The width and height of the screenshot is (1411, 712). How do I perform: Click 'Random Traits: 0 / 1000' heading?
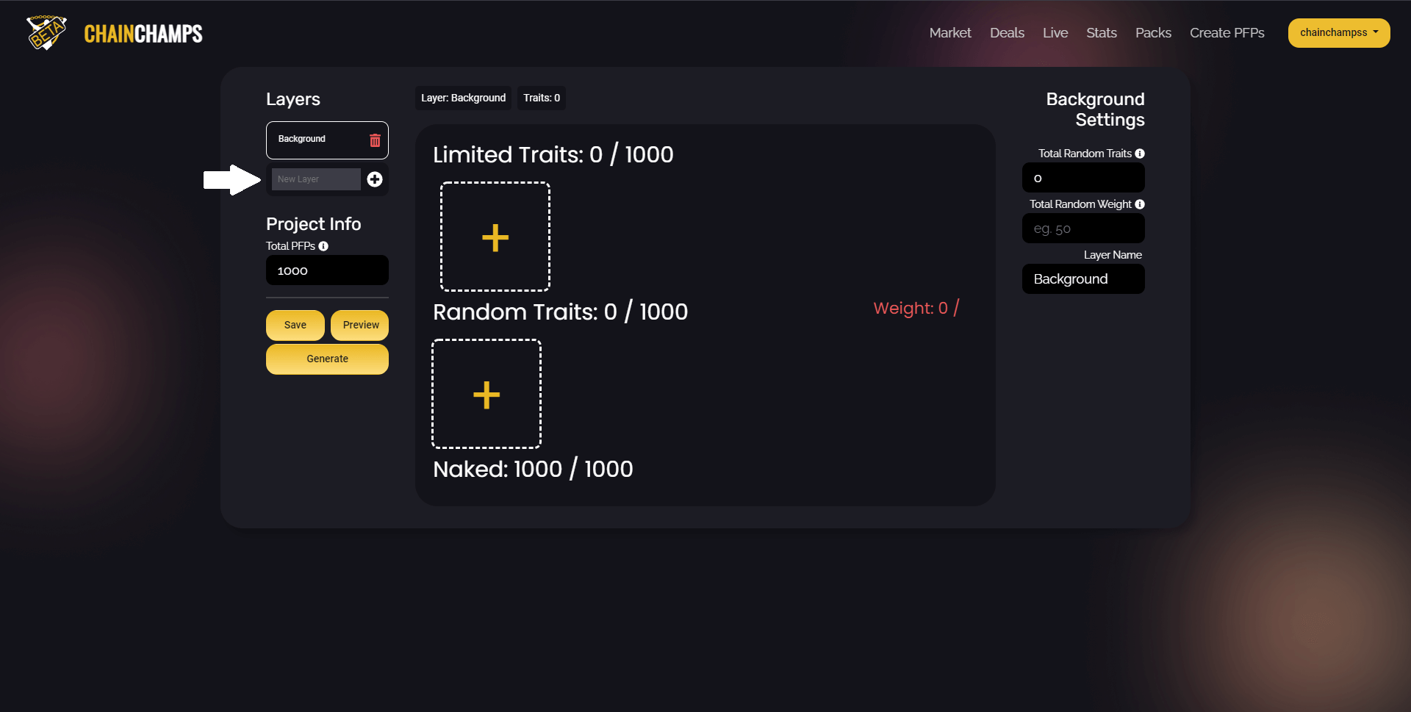click(x=560, y=312)
